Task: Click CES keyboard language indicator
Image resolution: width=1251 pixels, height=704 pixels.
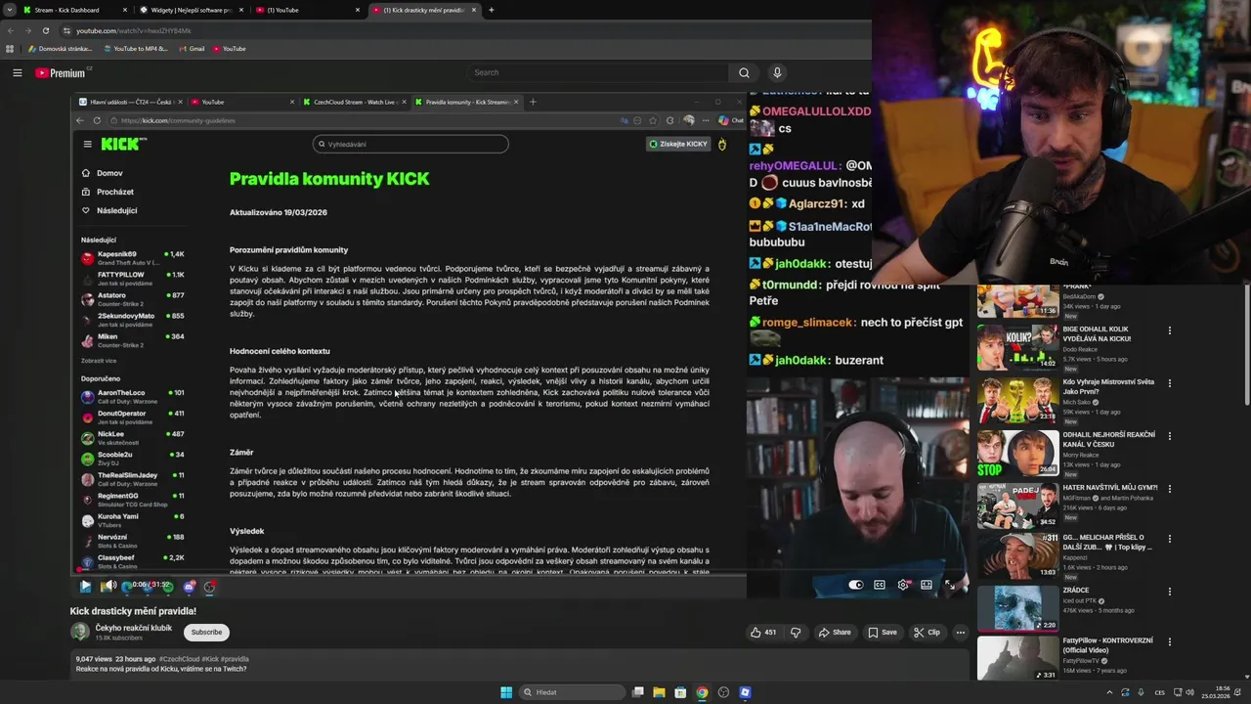Action: (1159, 692)
